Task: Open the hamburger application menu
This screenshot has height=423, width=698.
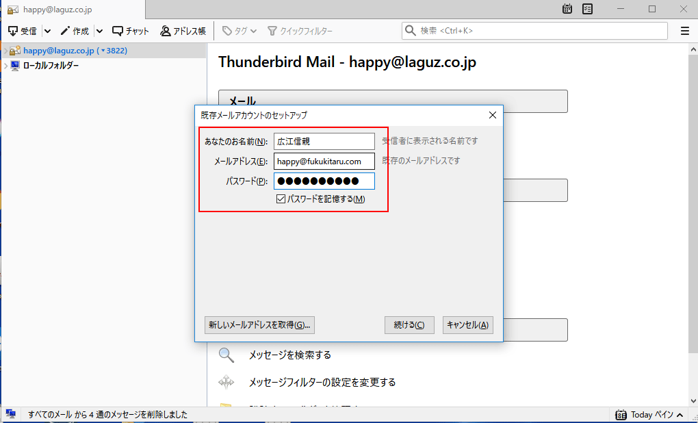Action: (x=684, y=31)
